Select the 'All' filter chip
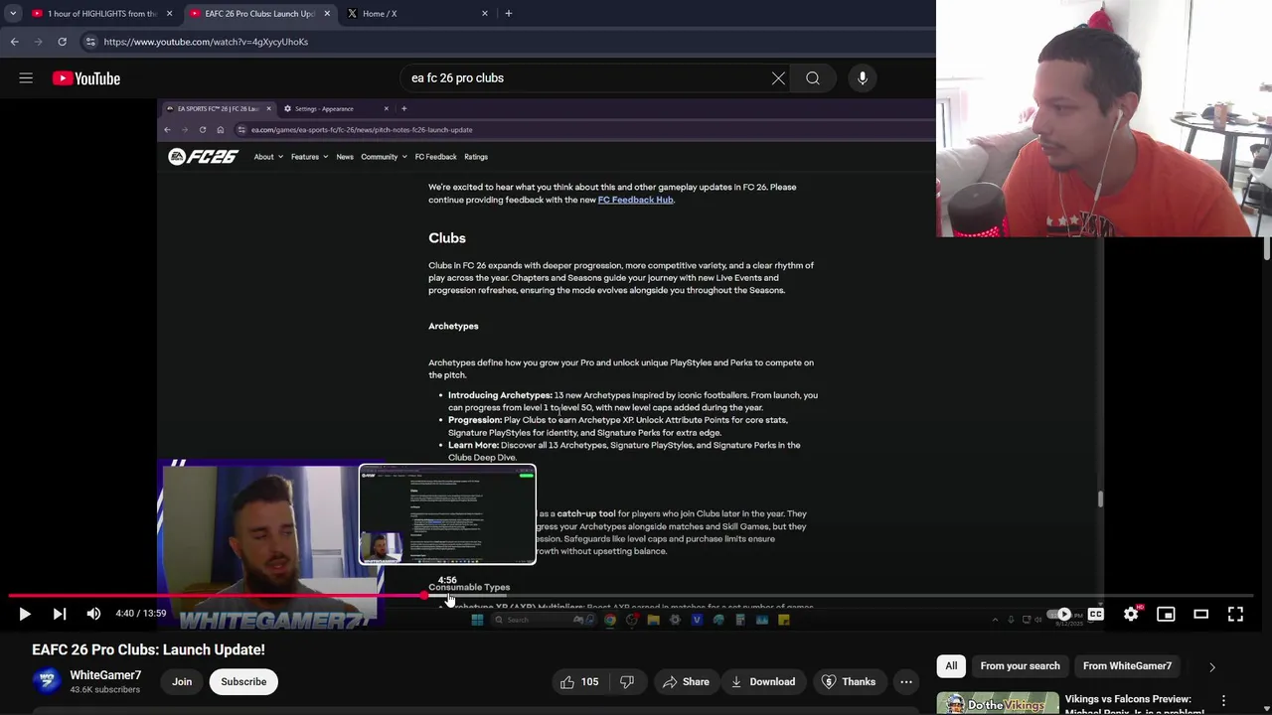 pyautogui.click(x=951, y=666)
